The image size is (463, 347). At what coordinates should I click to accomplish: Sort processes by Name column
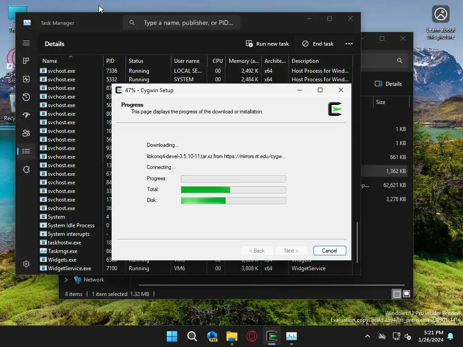point(71,61)
